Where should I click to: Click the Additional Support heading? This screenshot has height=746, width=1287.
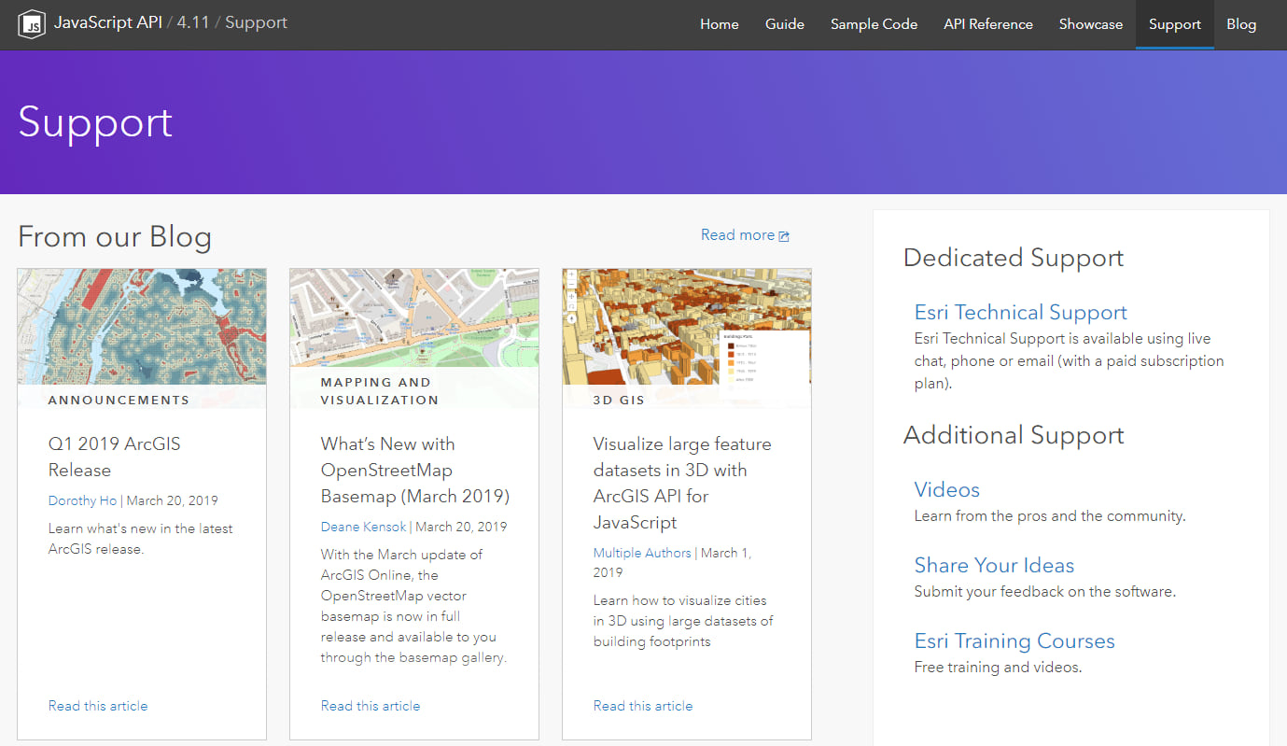(1014, 436)
